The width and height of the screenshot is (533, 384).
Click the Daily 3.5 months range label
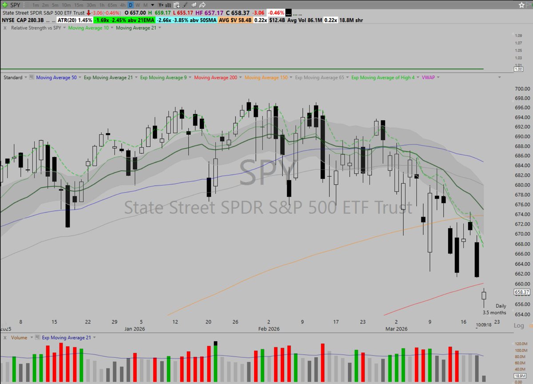pos(494,309)
